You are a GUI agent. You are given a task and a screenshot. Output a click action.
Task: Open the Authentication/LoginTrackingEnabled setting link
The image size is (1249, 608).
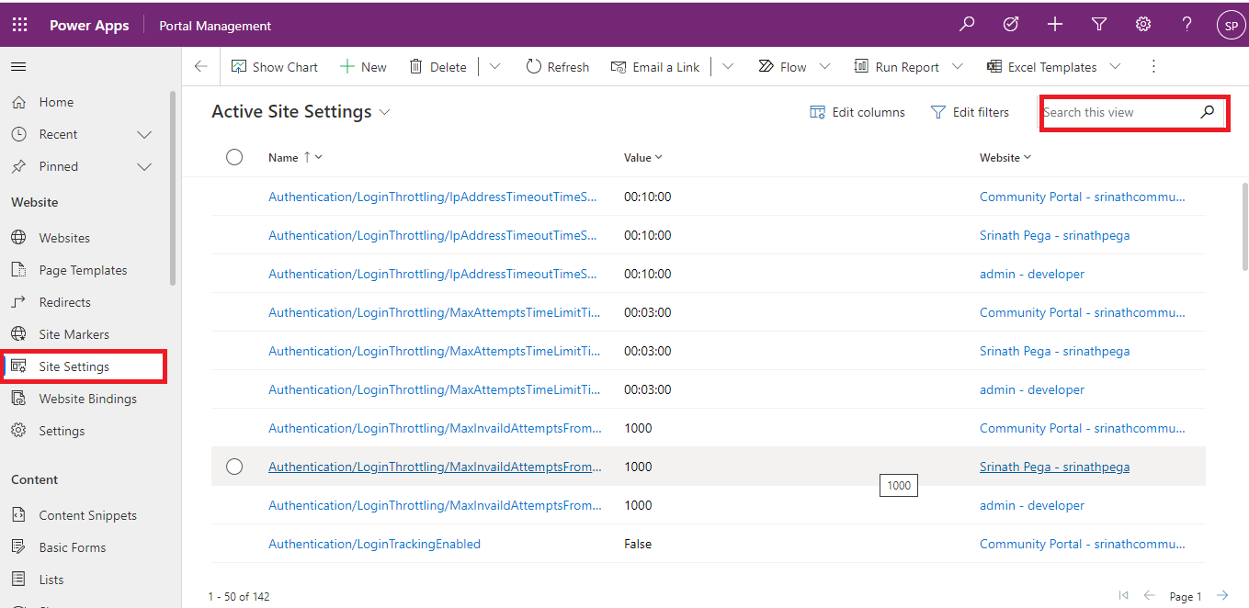coord(374,544)
